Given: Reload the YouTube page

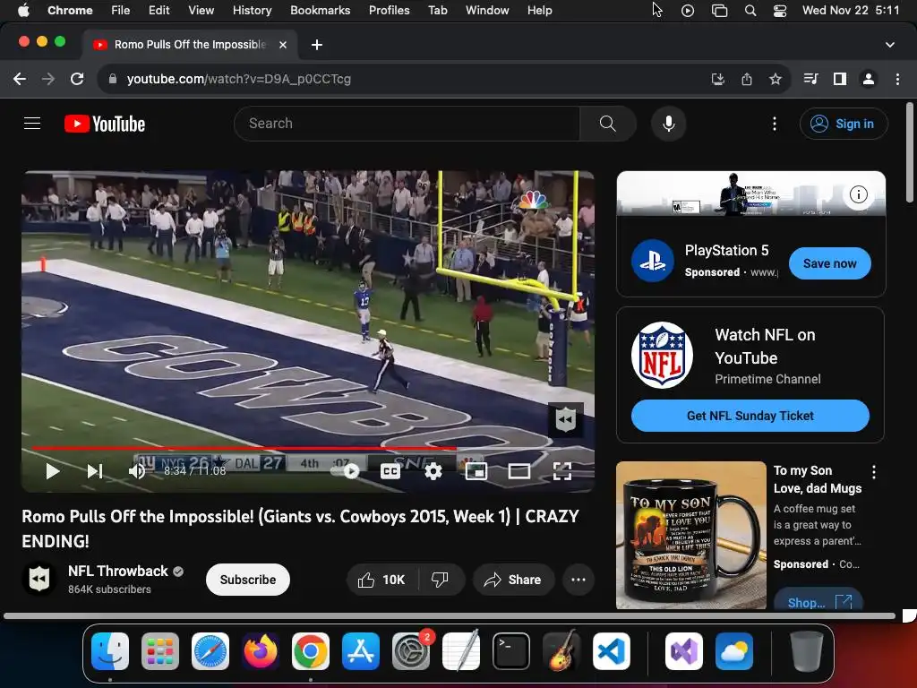Looking at the screenshot, I should tap(77, 79).
